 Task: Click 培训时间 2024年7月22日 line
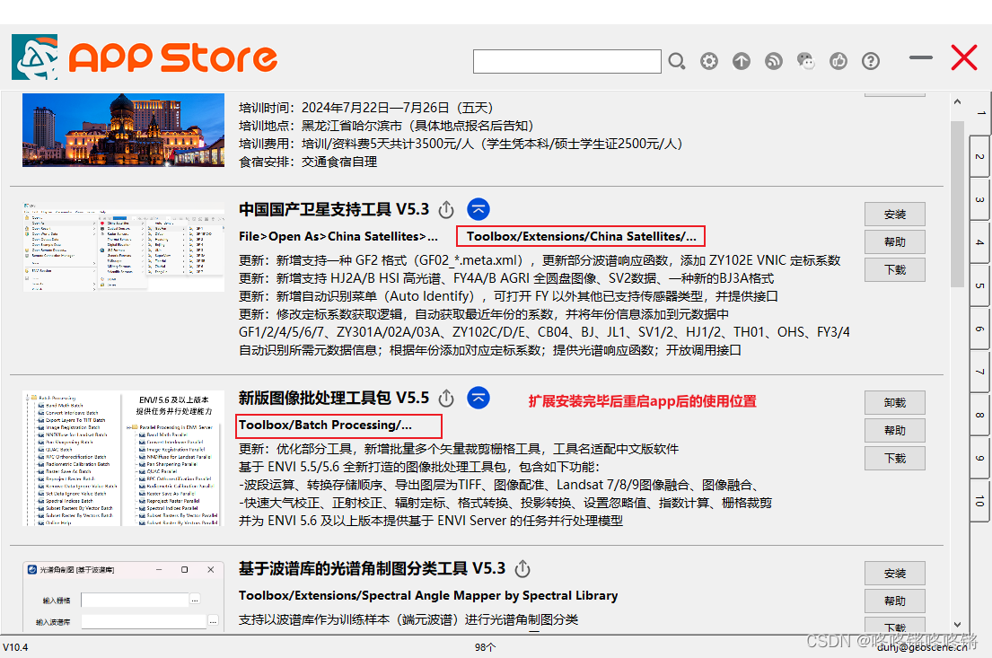pyautogui.click(x=365, y=108)
